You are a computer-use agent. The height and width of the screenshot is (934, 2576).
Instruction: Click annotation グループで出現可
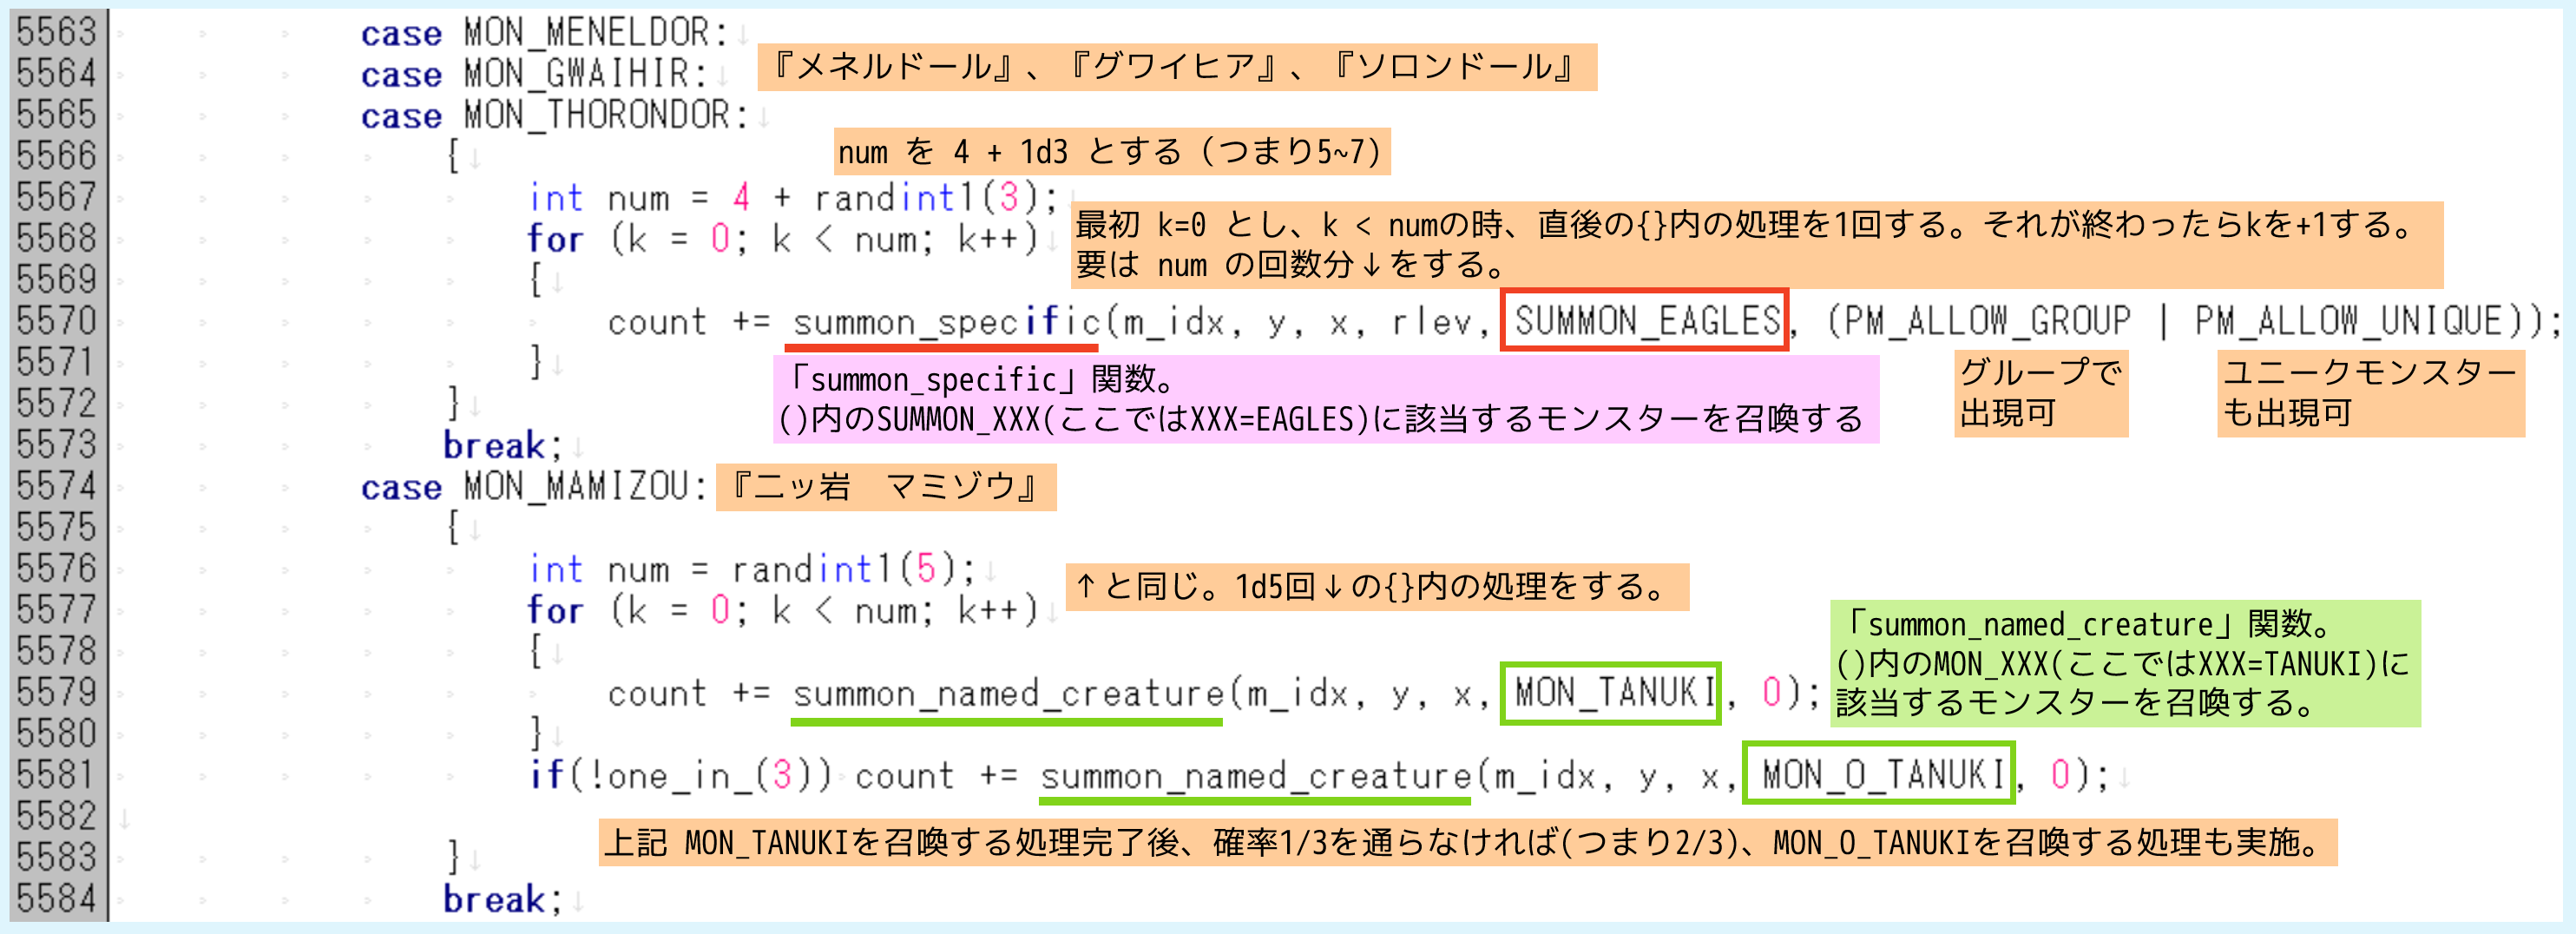tap(2041, 393)
